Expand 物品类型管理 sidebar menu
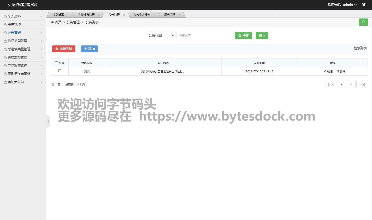This screenshot has width=372, height=220. click(x=23, y=41)
